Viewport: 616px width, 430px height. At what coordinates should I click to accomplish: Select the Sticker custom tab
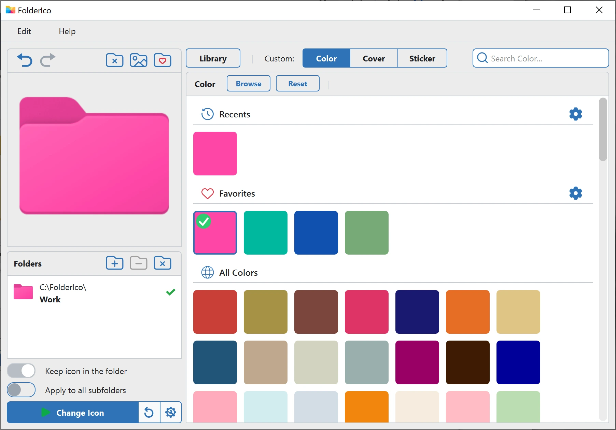[422, 58]
